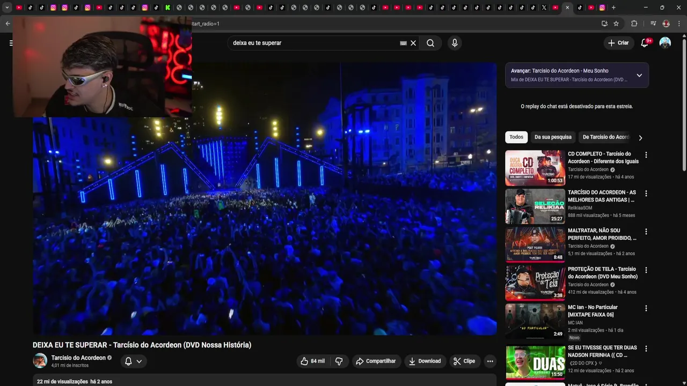The width and height of the screenshot is (687, 386).
Task: Open the YouTube account avatar menu
Action: click(x=665, y=43)
